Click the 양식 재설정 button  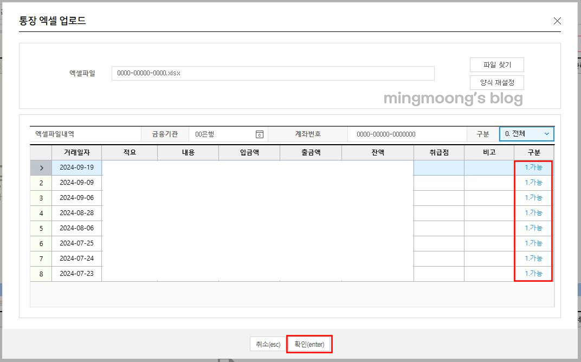pos(496,82)
